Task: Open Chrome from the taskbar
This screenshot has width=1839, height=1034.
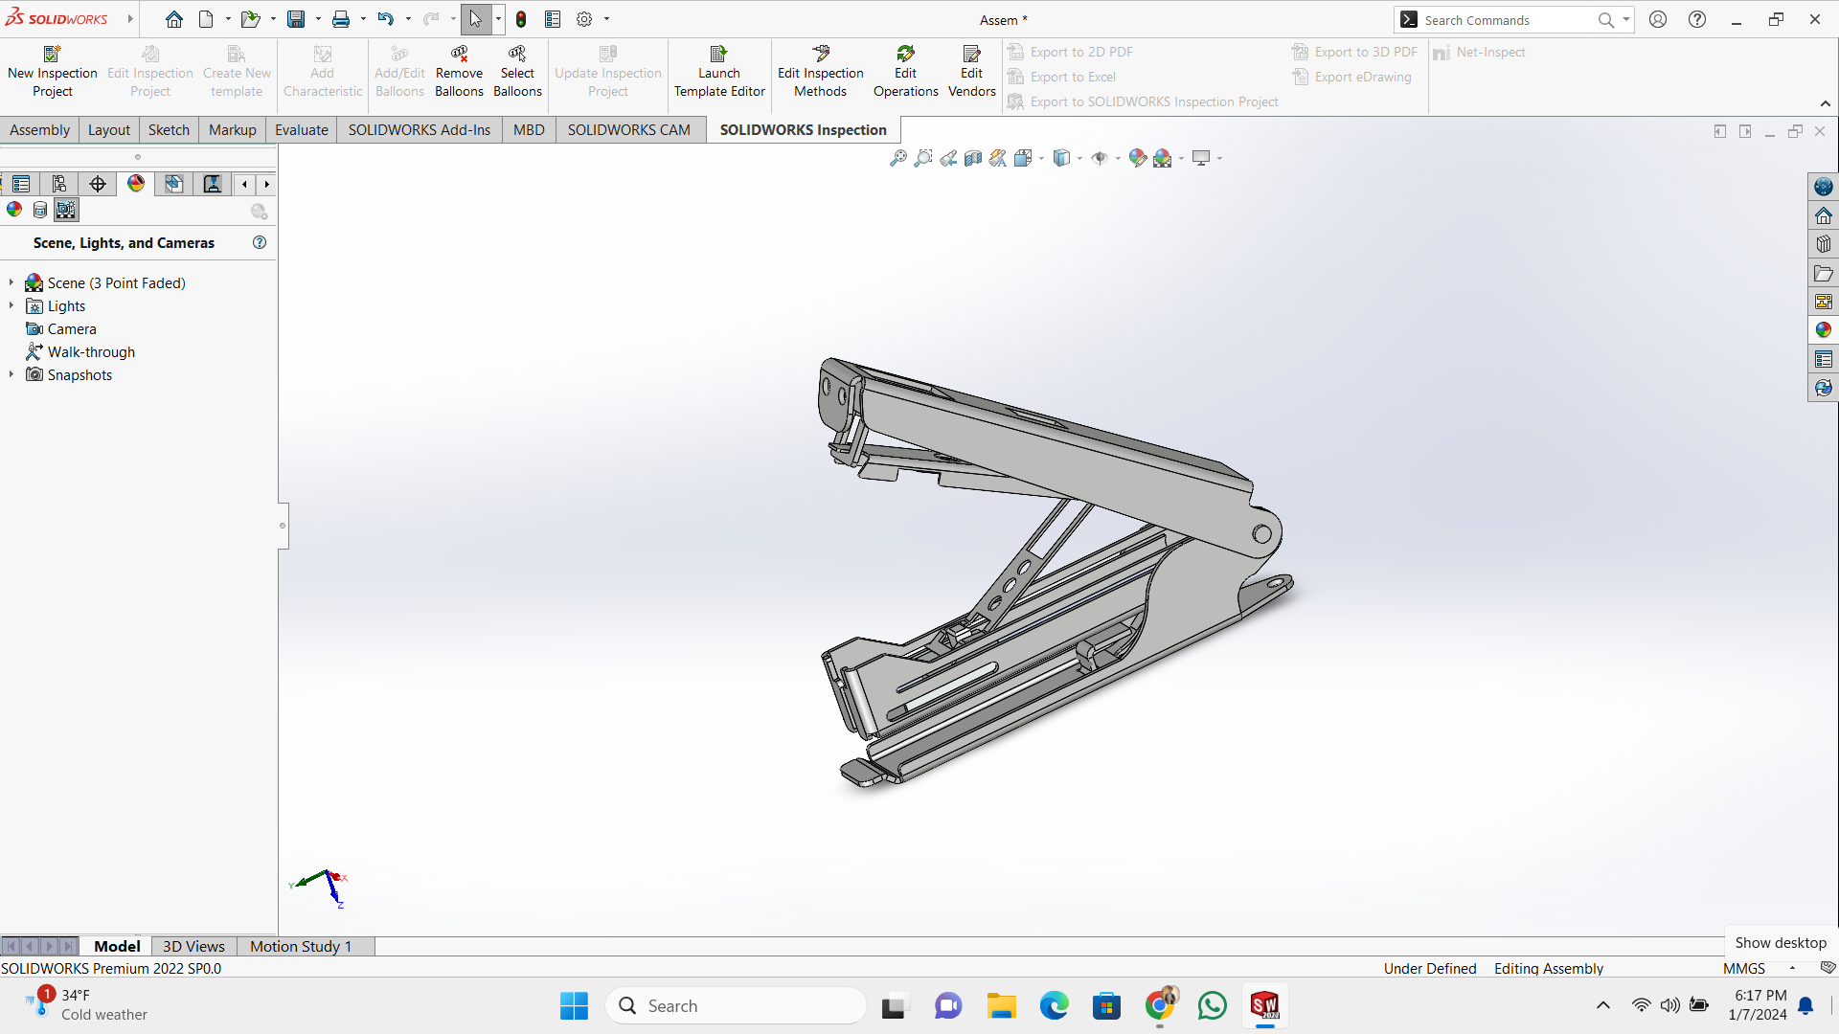Action: 1160,1005
